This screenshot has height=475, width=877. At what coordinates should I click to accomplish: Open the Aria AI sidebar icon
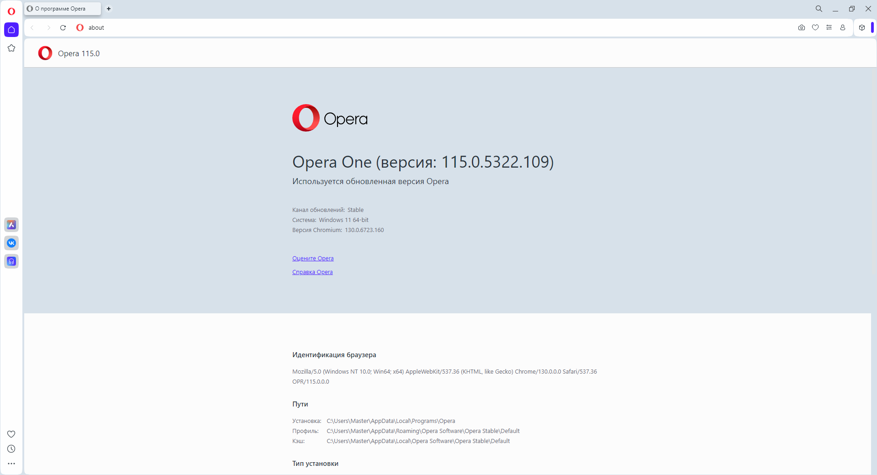coord(11,225)
